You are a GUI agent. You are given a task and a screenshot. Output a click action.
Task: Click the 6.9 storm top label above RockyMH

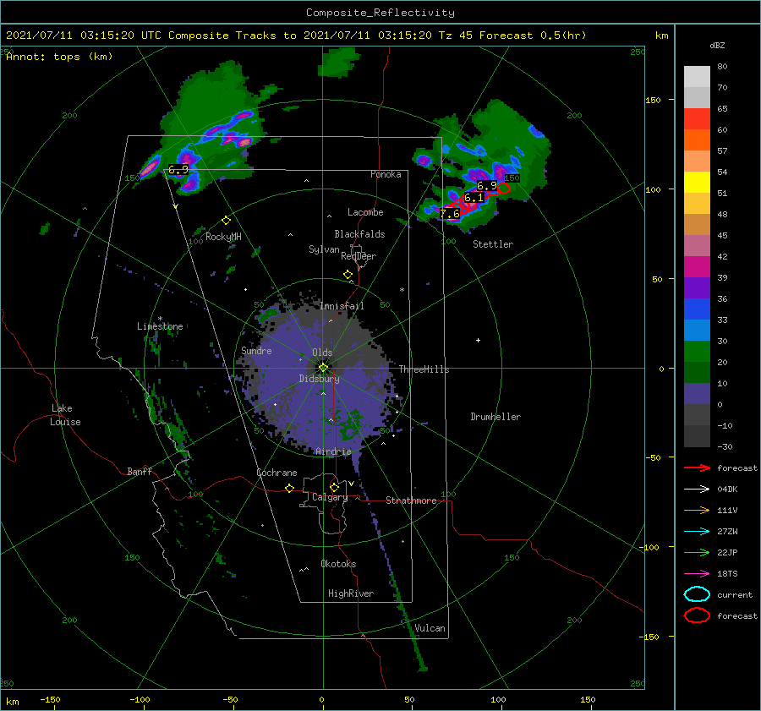(x=178, y=170)
